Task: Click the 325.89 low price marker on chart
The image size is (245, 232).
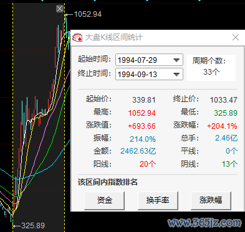Action: [x=33, y=226]
